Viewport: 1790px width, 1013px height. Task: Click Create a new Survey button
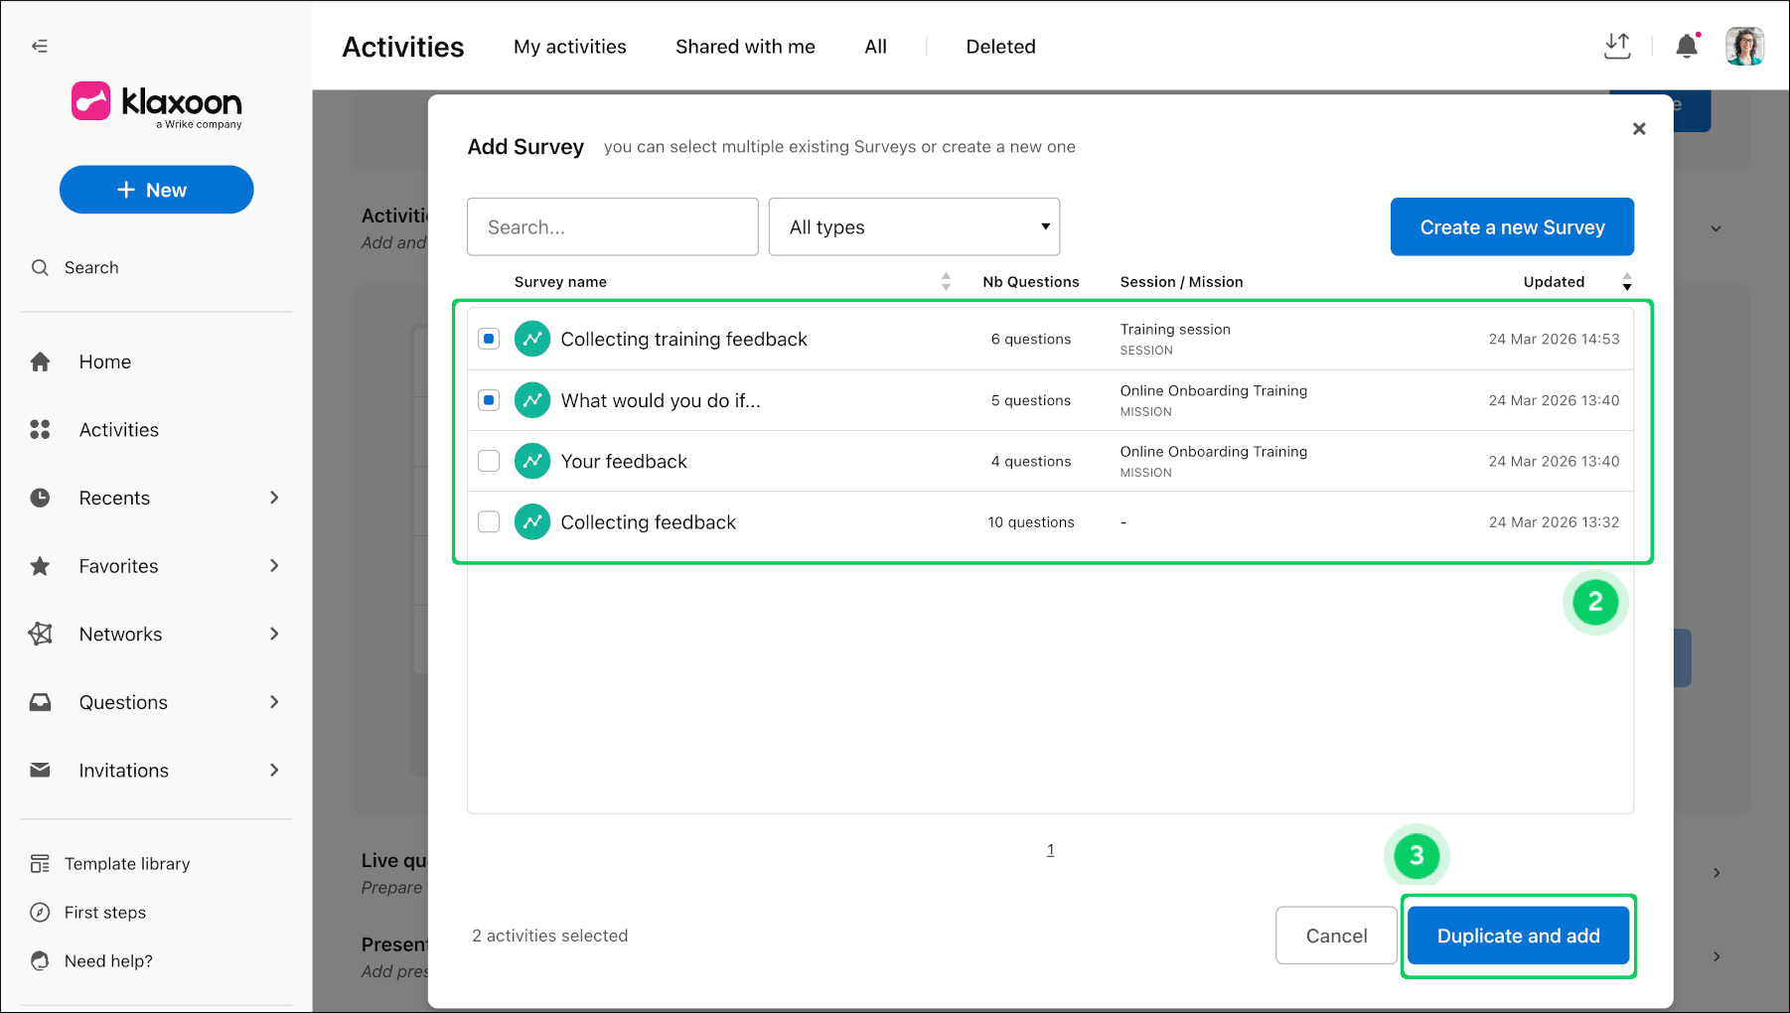point(1512,226)
